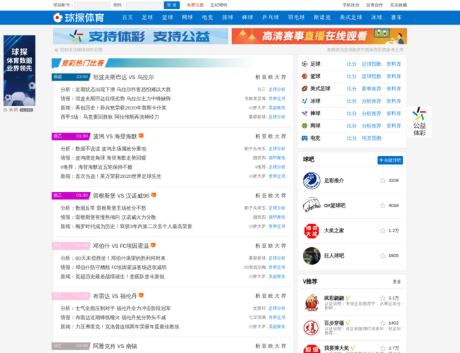Image resolution: width=460 pixels, height=353 pixels.
Task: Read 数据反常 雷根斯堡主场抢分不愁
Action: (x=110, y=208)
